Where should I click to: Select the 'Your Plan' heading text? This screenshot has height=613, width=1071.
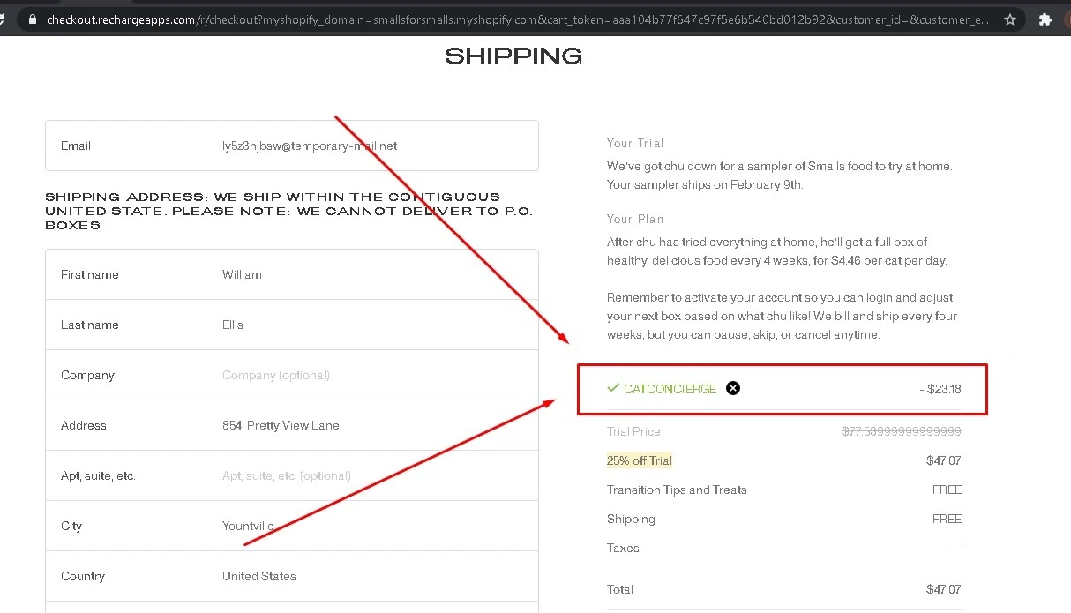(635, 219)
